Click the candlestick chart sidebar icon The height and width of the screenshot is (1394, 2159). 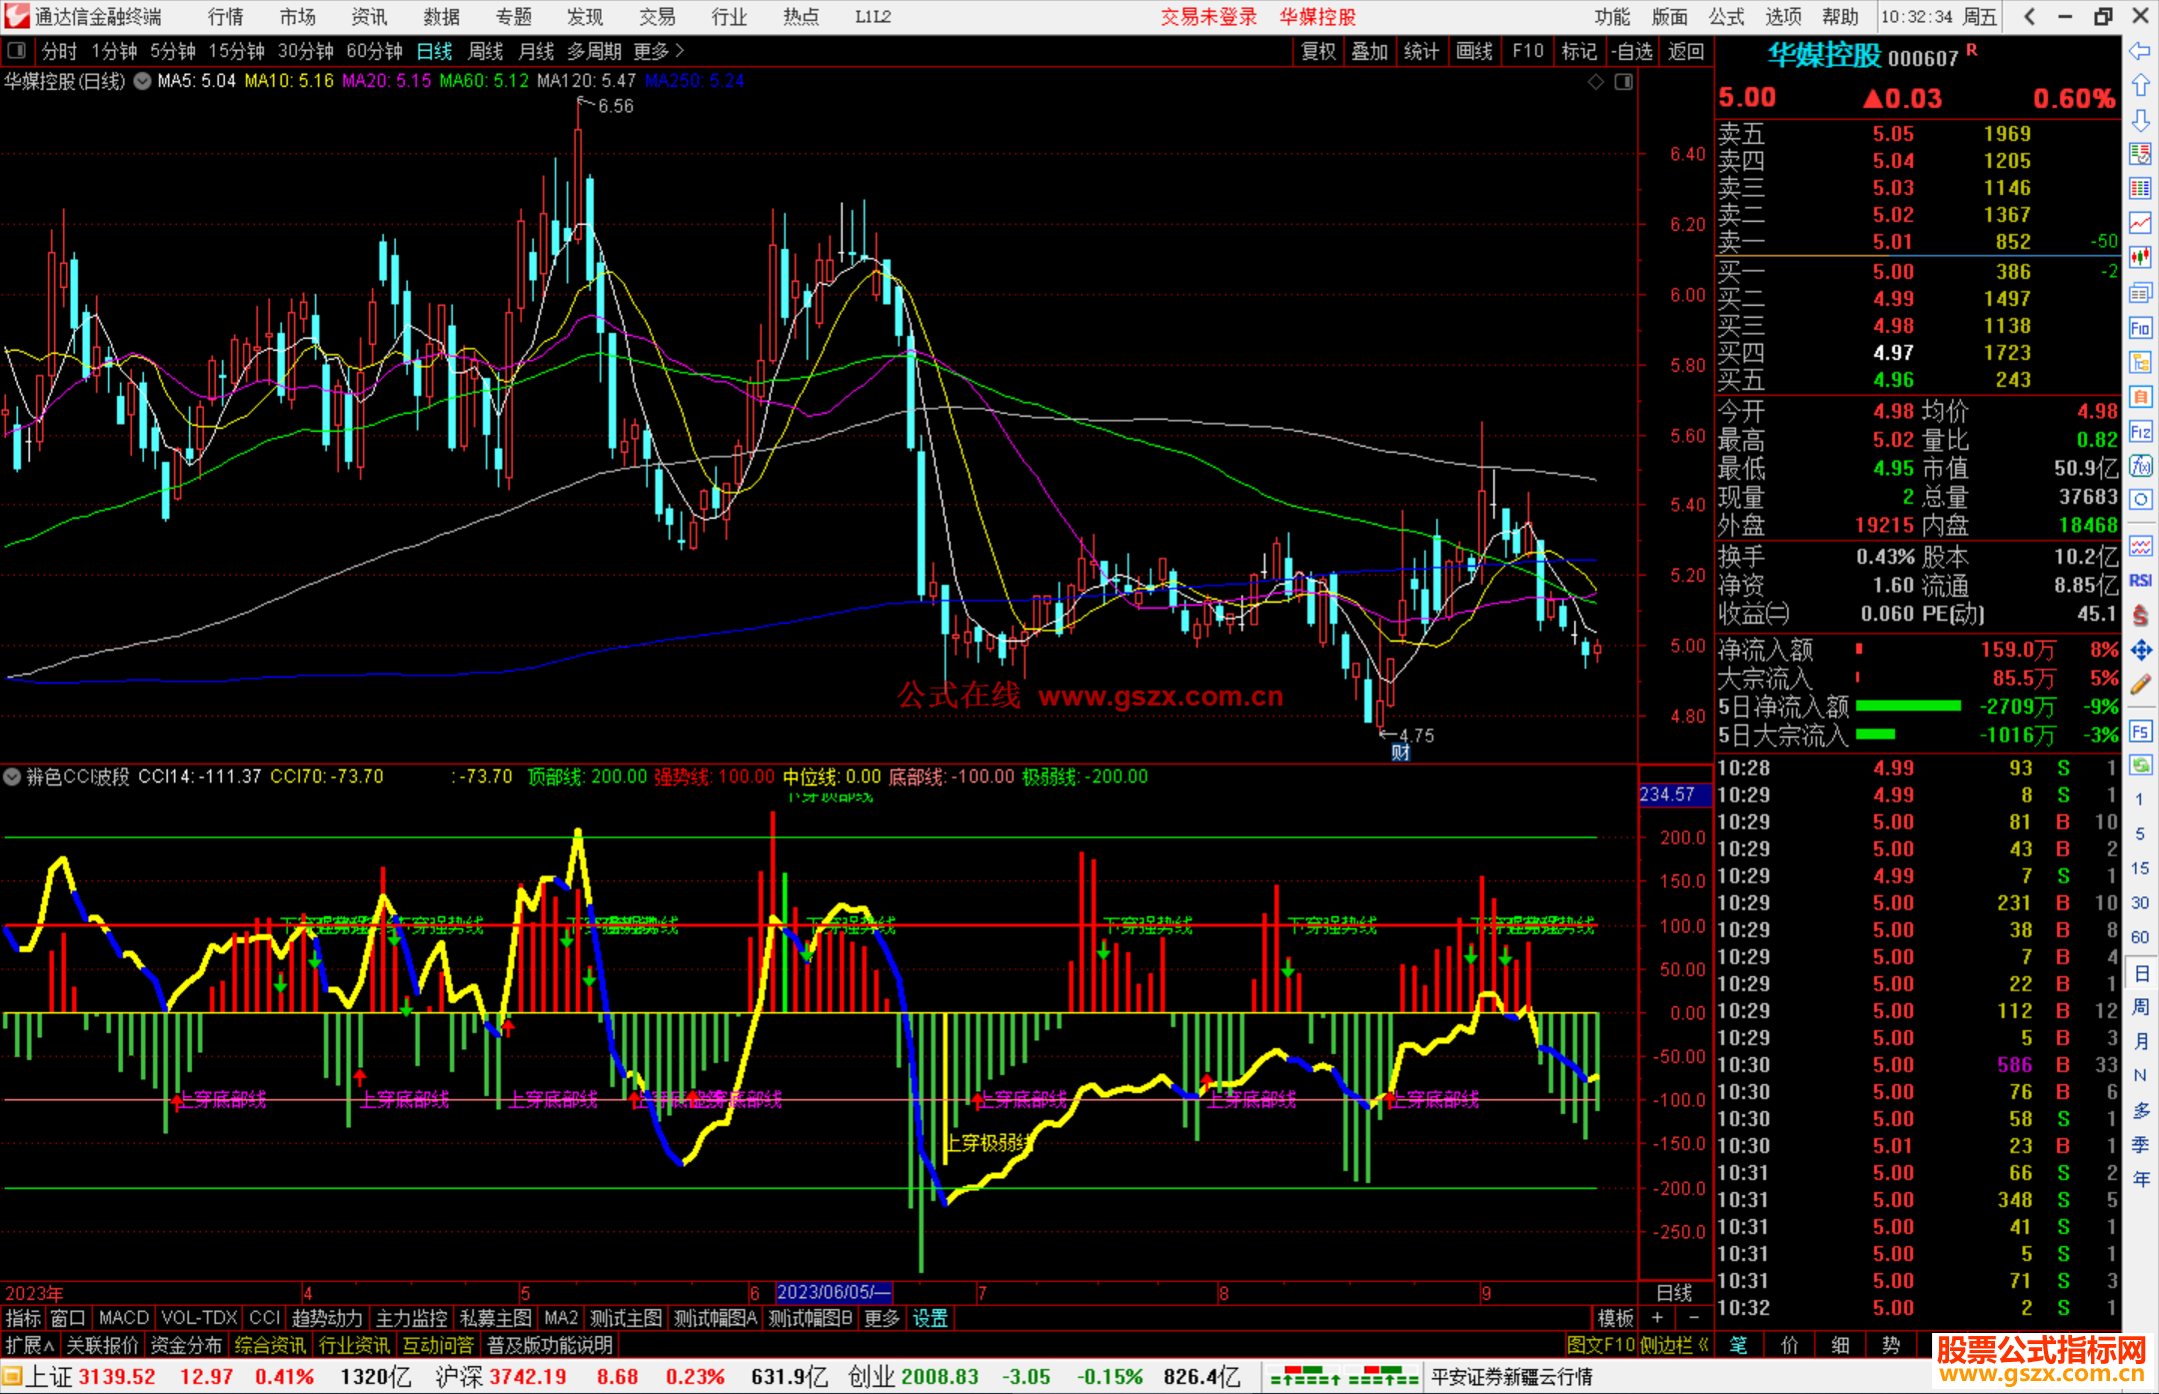(2140, 257)
